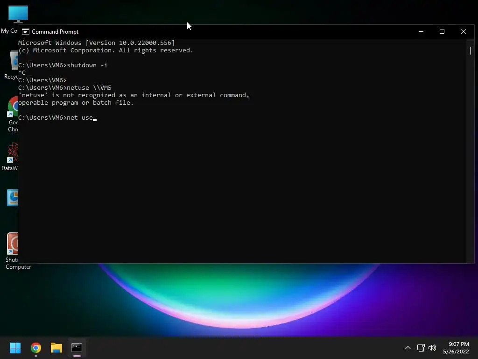Image resolution: width=478 pixels, height=359 pixels.
Task: Maximize the Command Prompt window
Action: (x=442, y=31)
